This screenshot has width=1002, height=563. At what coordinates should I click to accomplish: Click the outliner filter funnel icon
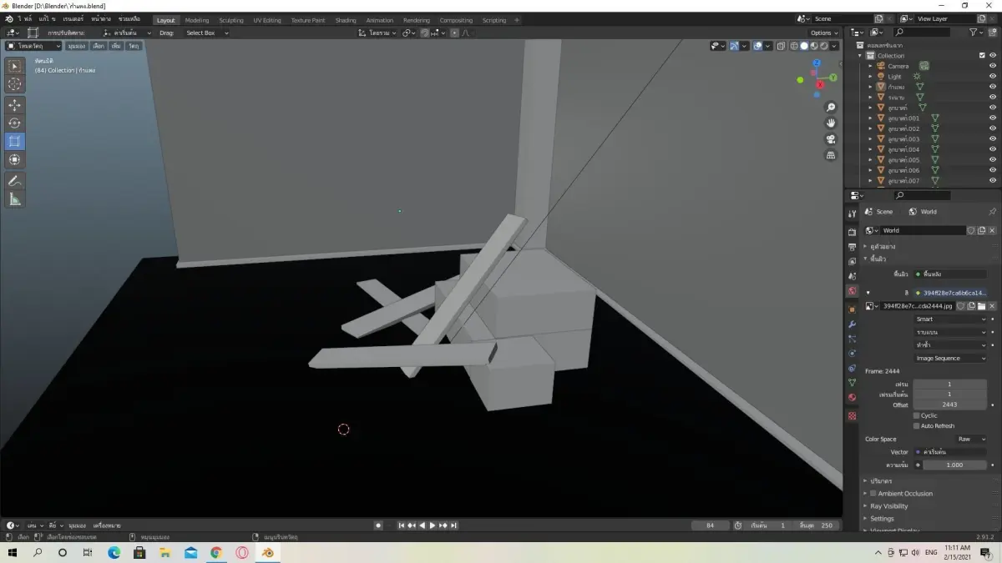click(974, 32)
